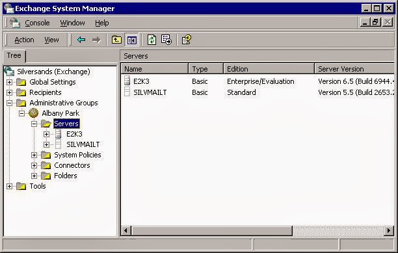
Task: Sort by the Name column header
Action: (x=155, y=69)
